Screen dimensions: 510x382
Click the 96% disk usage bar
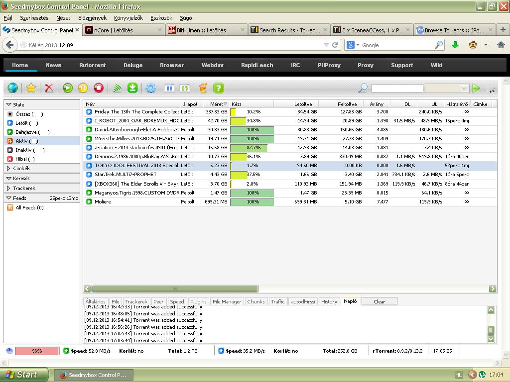[x=37, y=351]
